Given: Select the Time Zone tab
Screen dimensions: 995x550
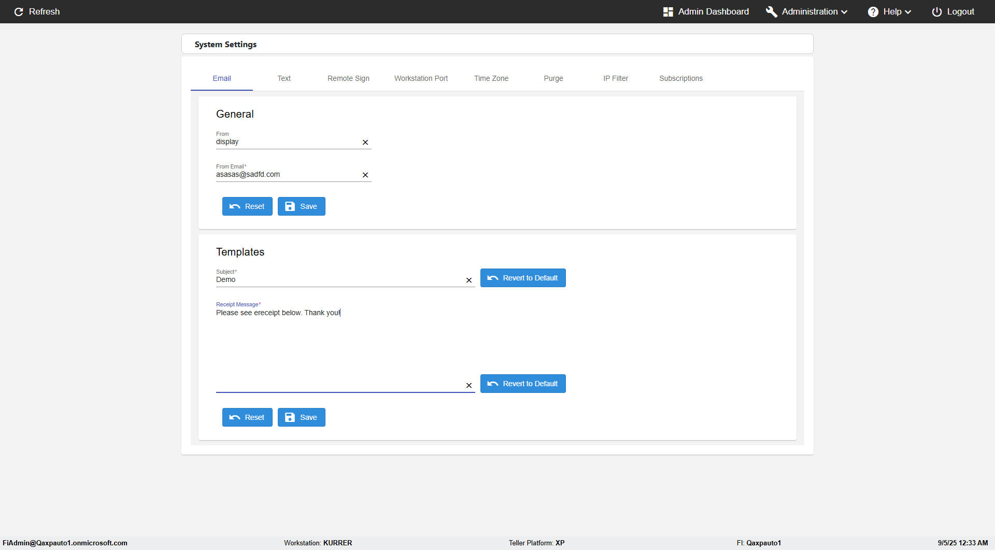Looking at the screenshot, I should point(491,78).
